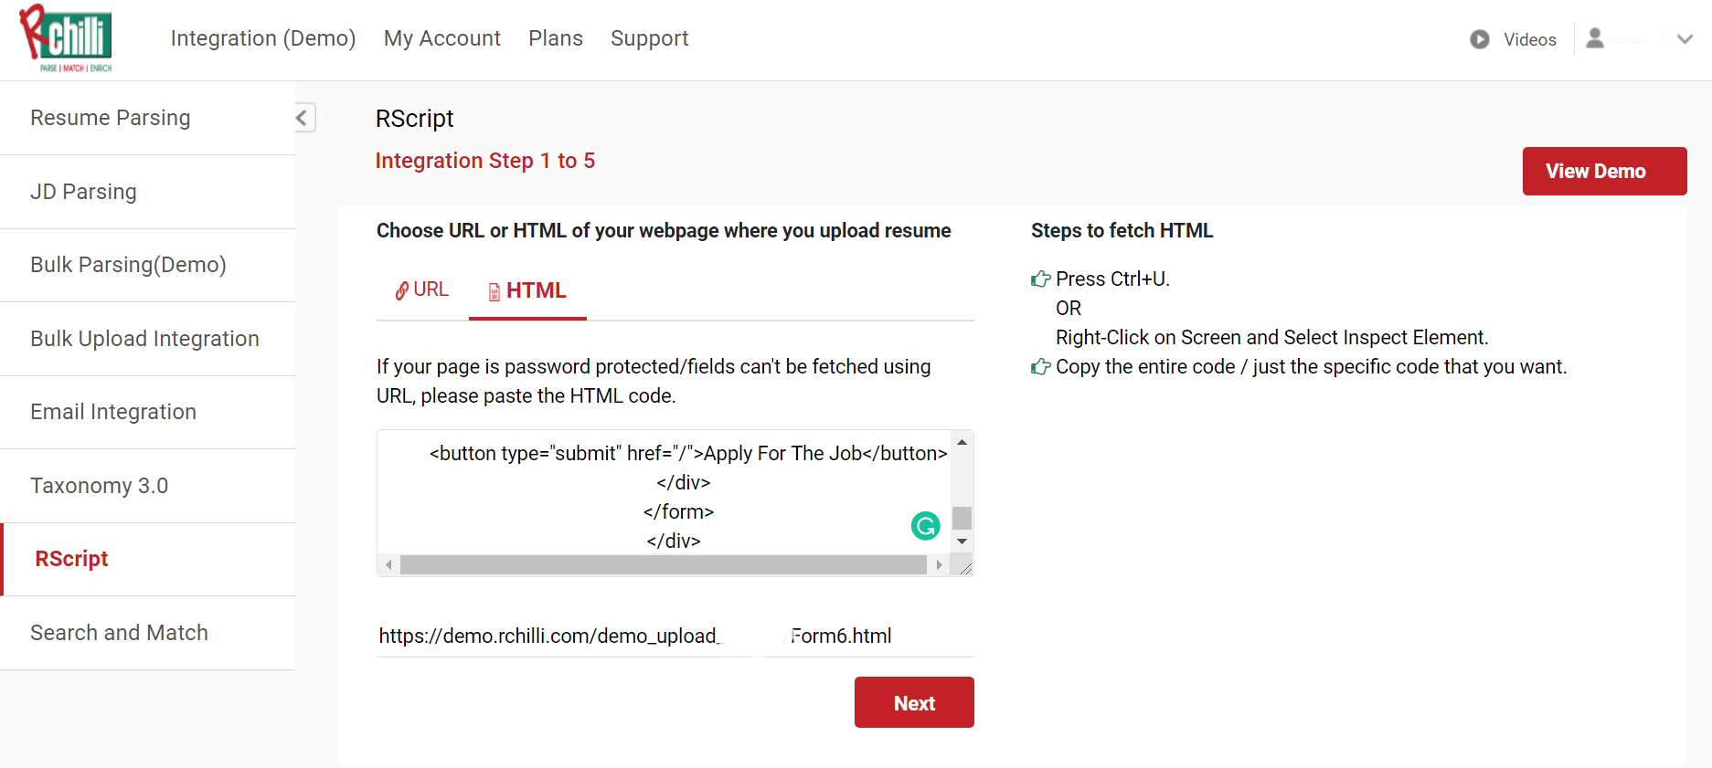Image resolution: width=1712 pixels, height=768 pixels.
Task: Click the Videos play icon
Action: pos(1479,39)
